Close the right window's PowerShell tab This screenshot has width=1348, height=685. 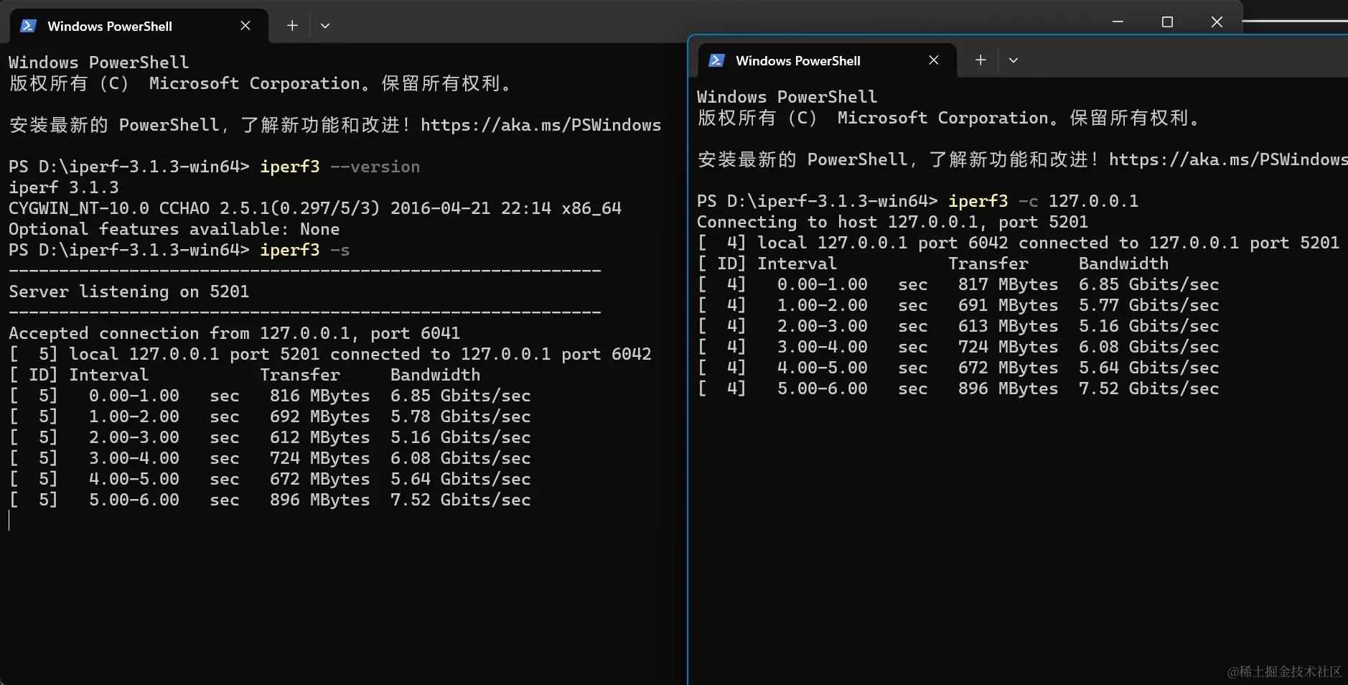click(x=934, y=60)
